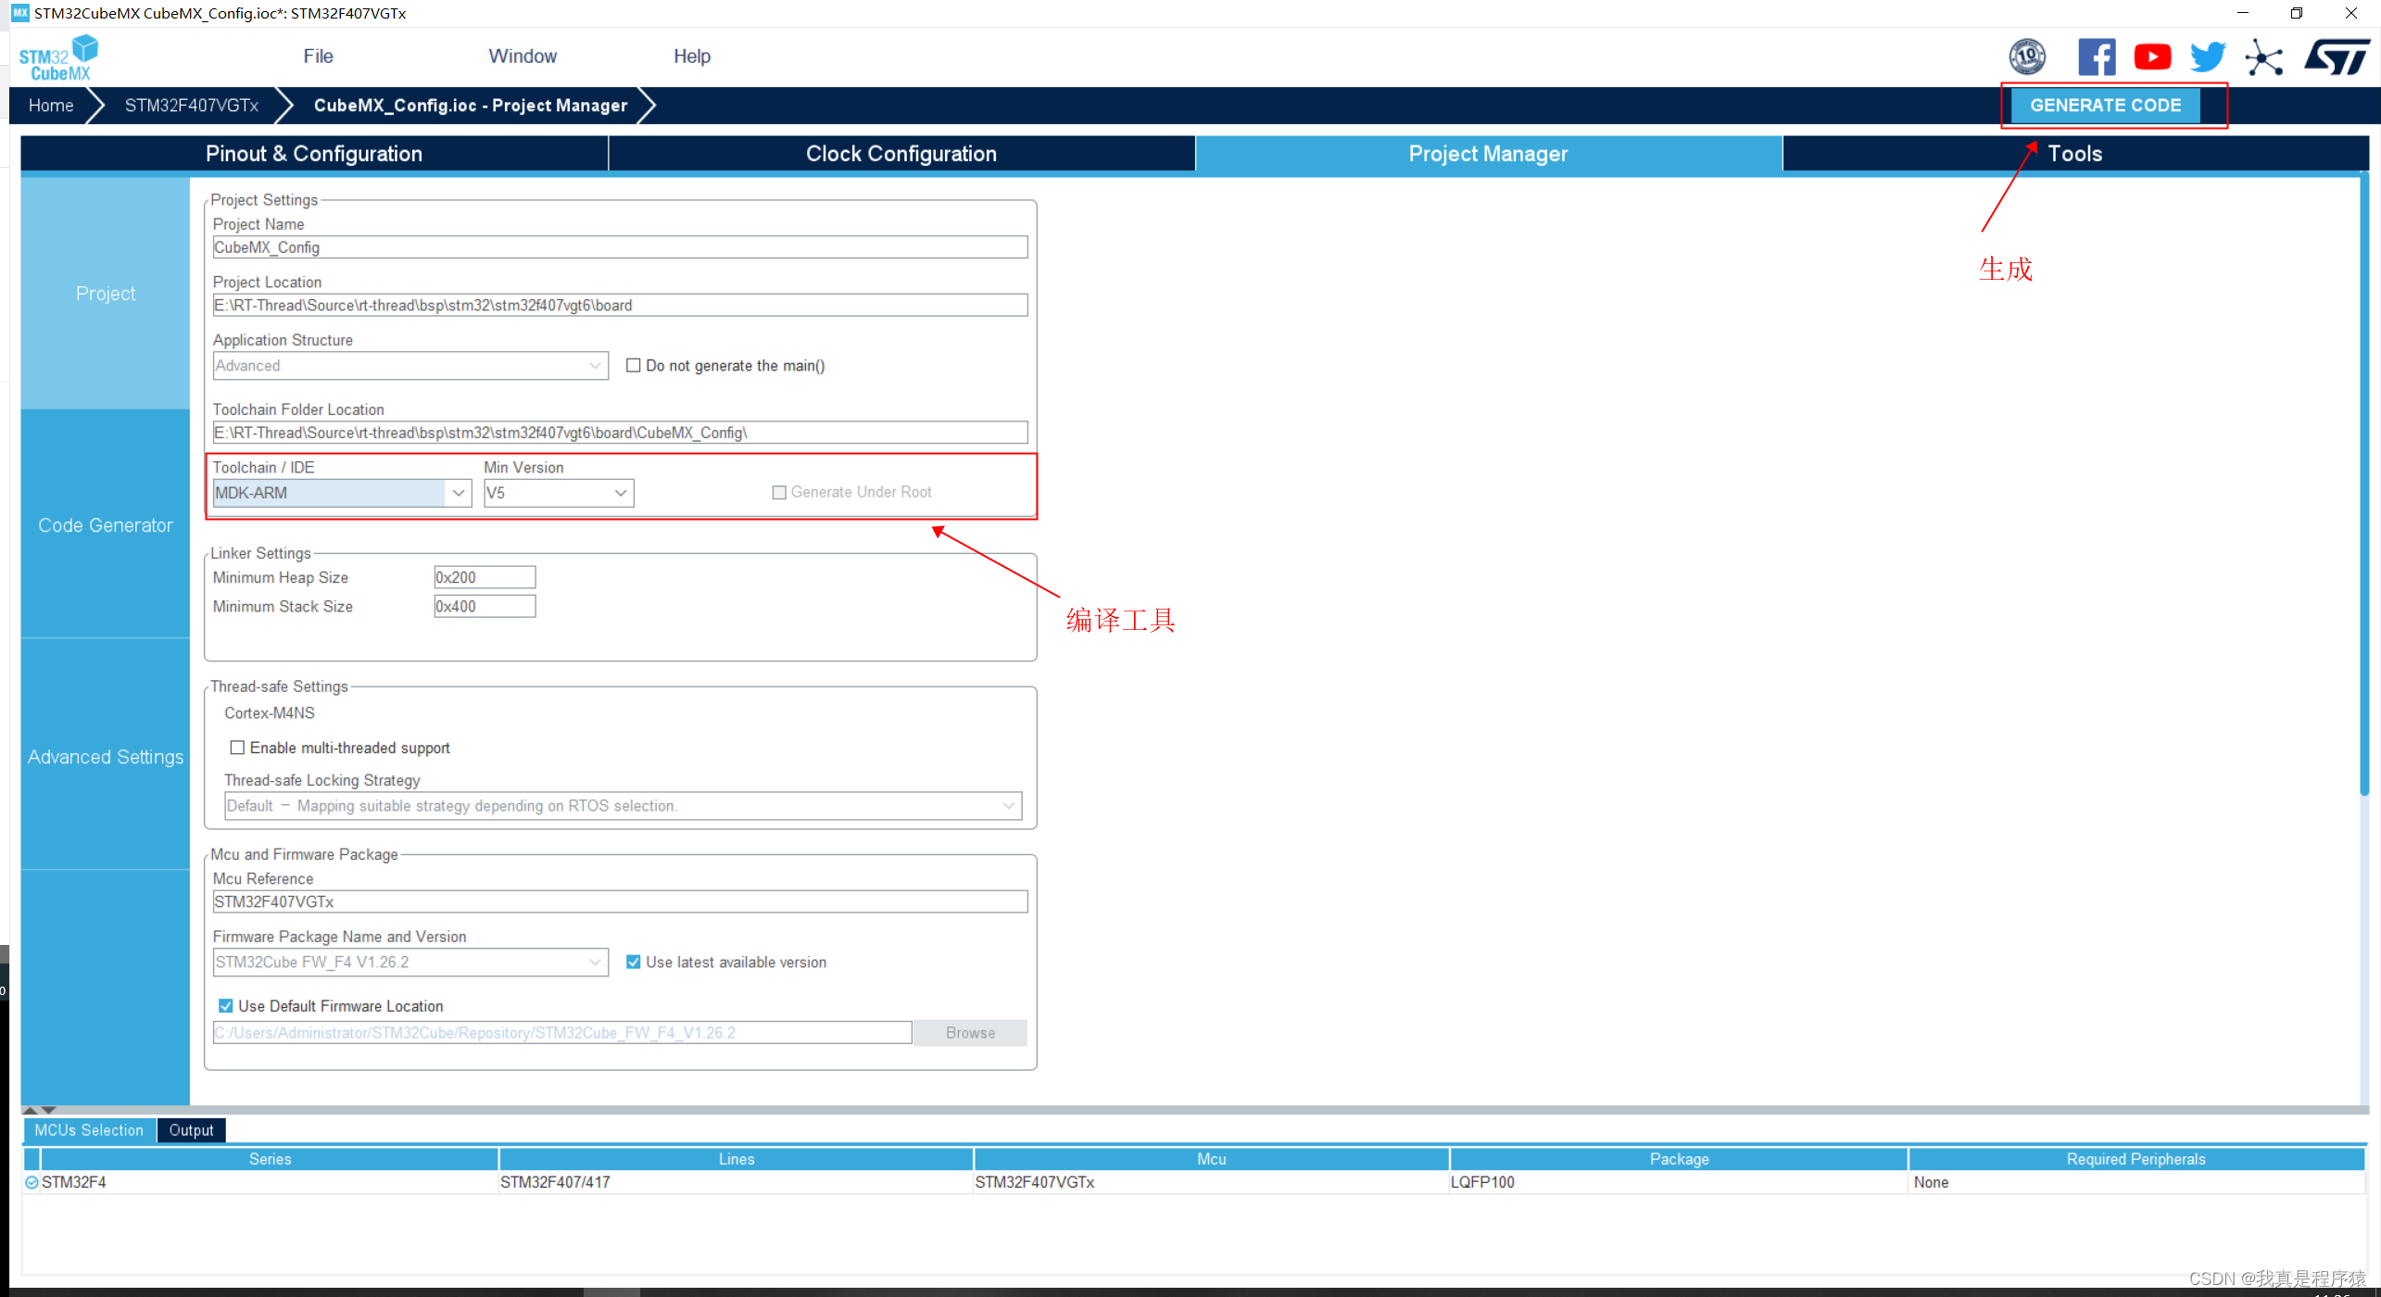Image resolution: width=2381 pixels, height=1297 pixels.
Task: Toggle Generate Under Root checkbox
Action: coord(779,493)
